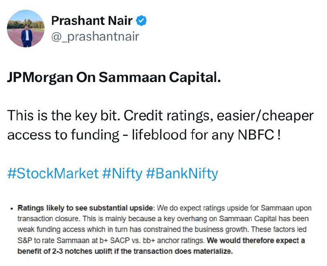The image size is (327, 266).
Task: Click 'weak funding access' in the excerpt
Action: [x=46, y=230]
